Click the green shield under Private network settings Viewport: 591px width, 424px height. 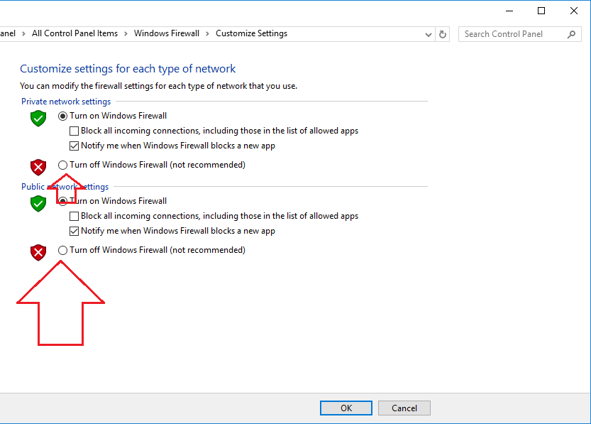click(x=38, y=119)
